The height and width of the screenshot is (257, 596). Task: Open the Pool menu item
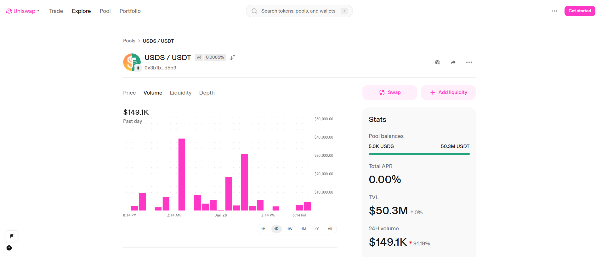click(x=105, y=11)
